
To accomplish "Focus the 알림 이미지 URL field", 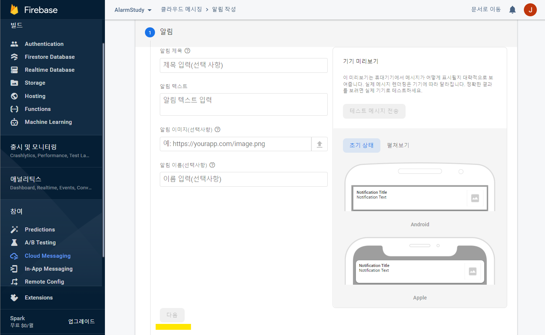I will click(x=236, y=144).
